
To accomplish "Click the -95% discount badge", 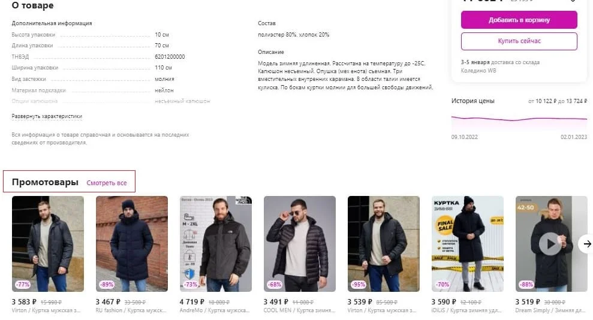I will pyautogui.click(x=359, y=284).
